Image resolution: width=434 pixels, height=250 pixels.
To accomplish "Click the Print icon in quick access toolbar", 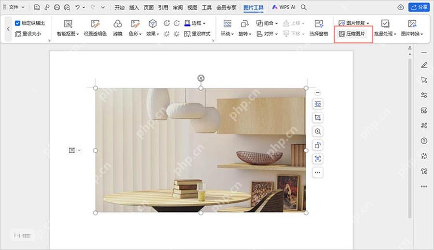I will (x=57, y=7).
